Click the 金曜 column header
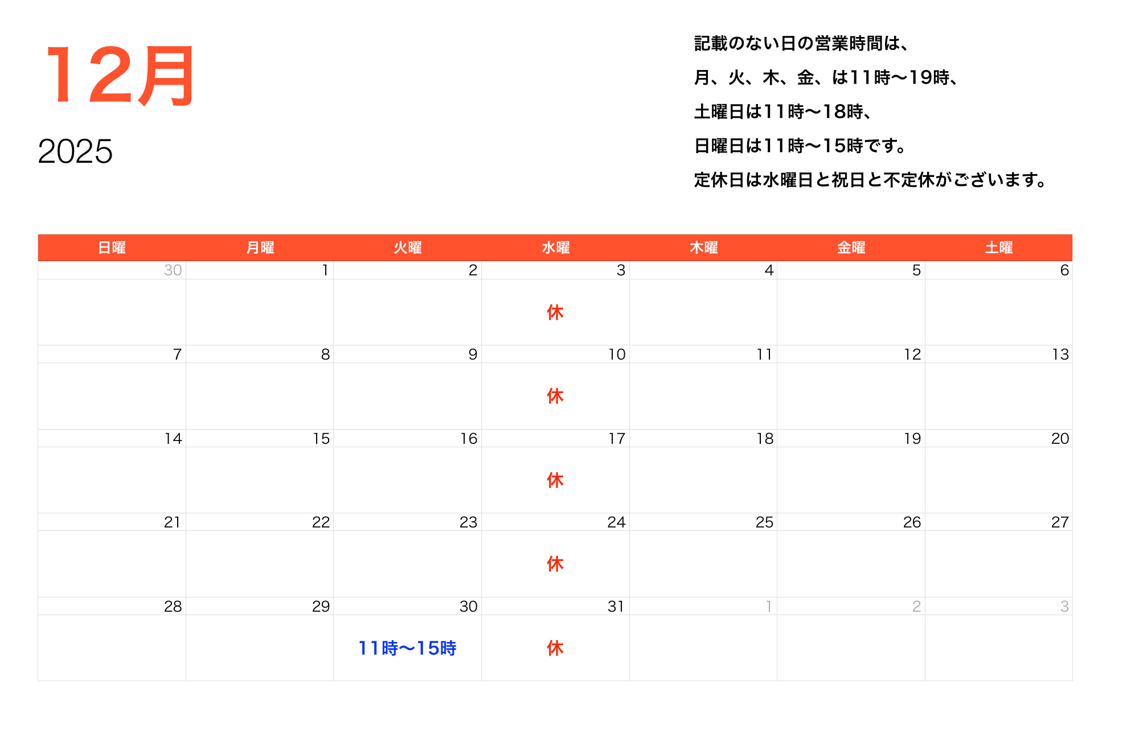The height and width of the screenshot is (754, 1135). pos(851,248)
